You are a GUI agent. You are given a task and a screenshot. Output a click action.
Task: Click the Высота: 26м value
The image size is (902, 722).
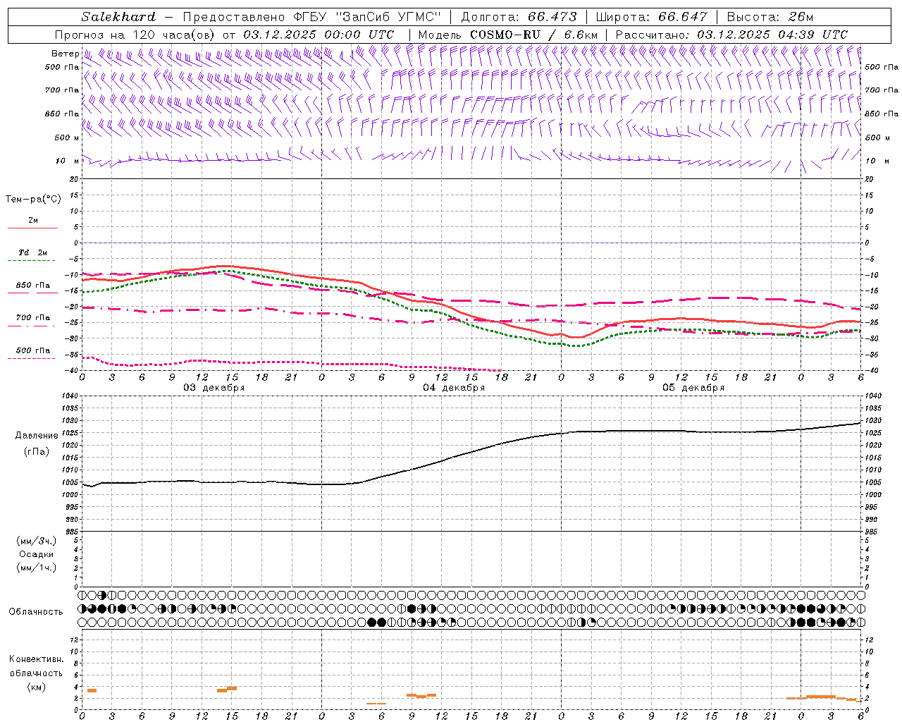pos(770,17)
